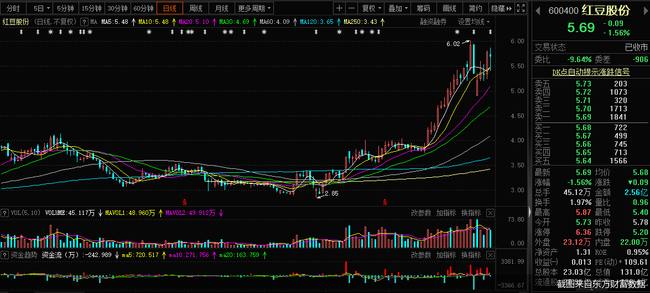
Task: Click DK点自动提示涨跌信号 link
Action: click(x=591, y=72)
